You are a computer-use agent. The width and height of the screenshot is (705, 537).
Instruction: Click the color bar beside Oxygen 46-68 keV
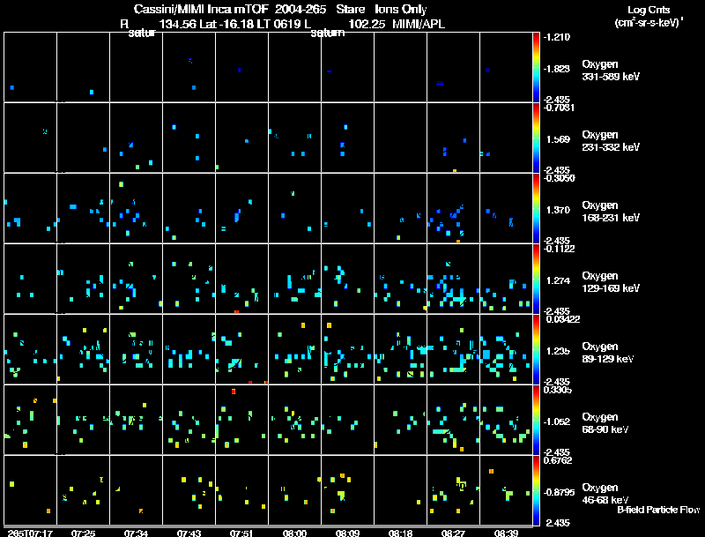pos(536,490)
